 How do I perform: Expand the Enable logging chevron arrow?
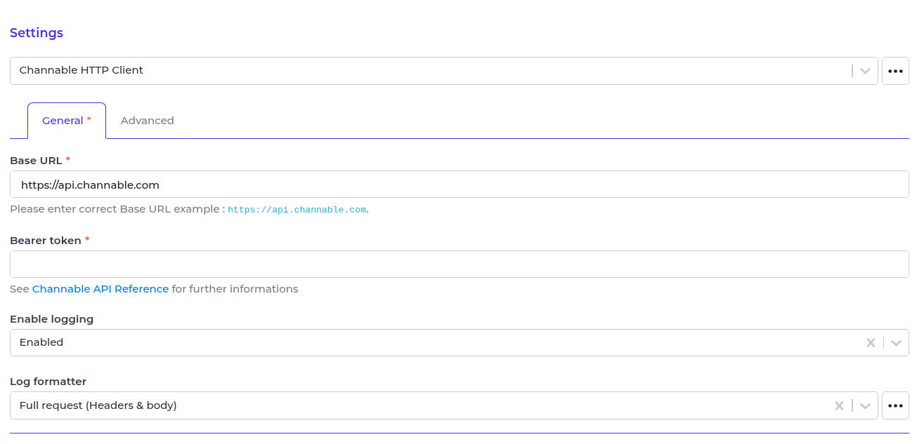pyautogui.click(x=896, y=343)
